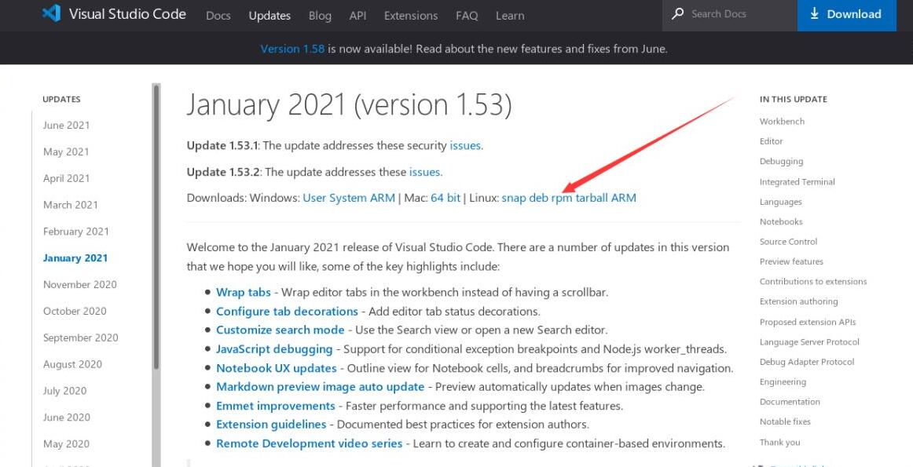Jump to the Integrated Terminal section
This screenshot has width=913, height=467.
click(797, 181)
